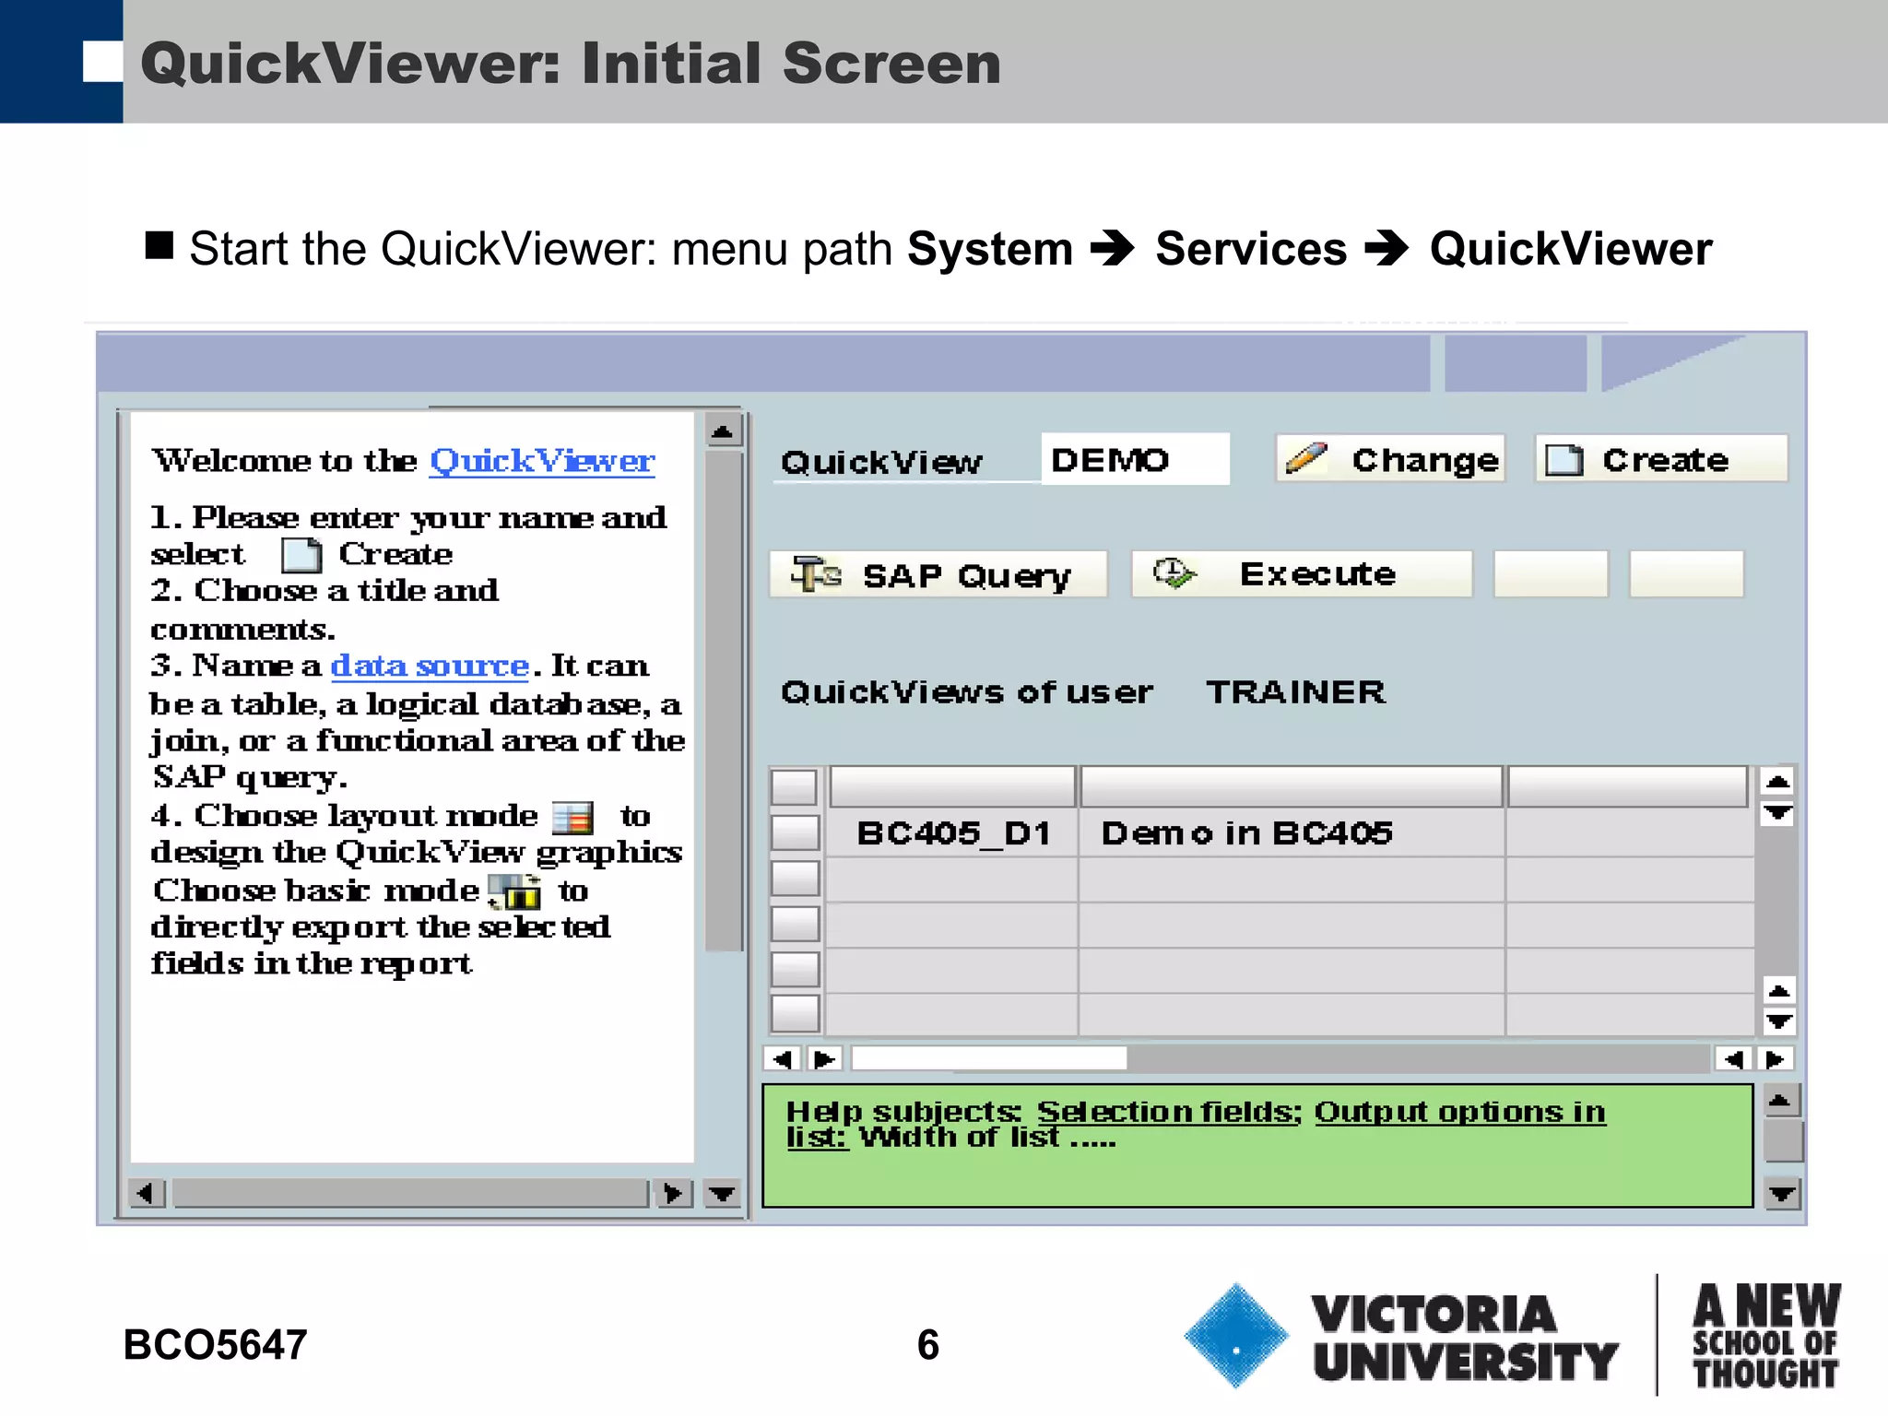Image resolution: width=1888 pixels, height=1416 pixels.
Task: Click the help panel scrollbar thumb
Action: [1783, 1141]
